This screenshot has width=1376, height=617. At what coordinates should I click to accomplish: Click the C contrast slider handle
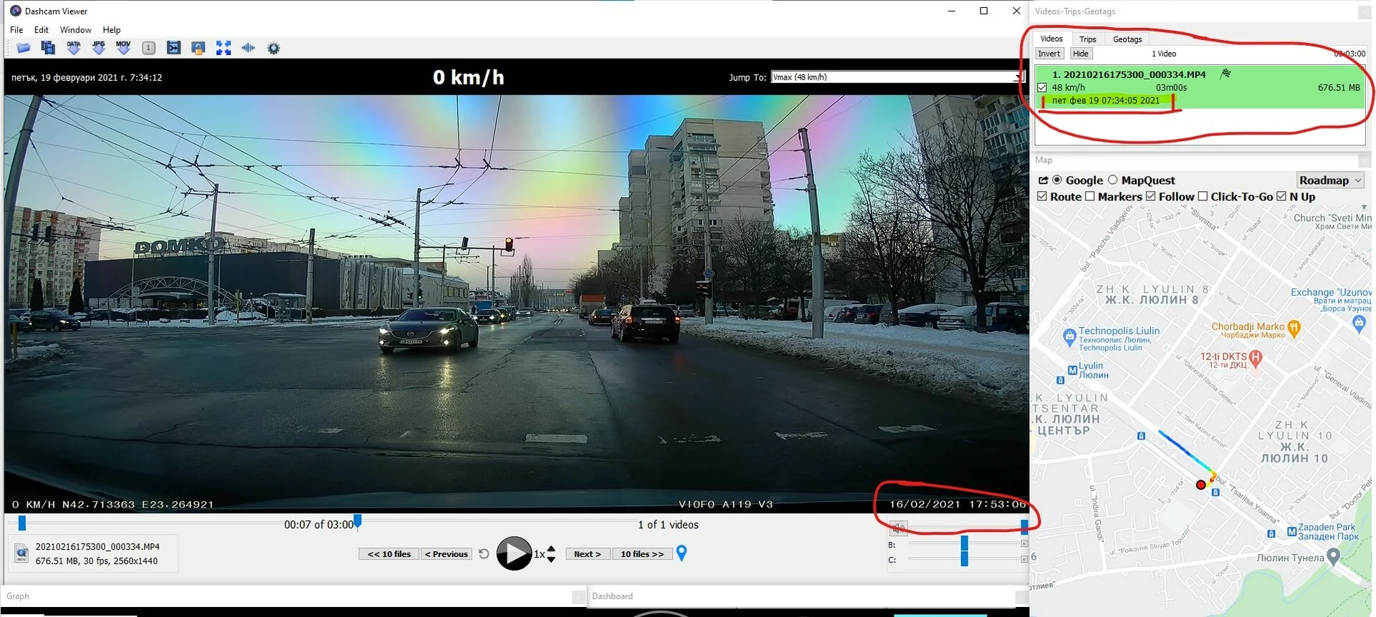tap(965, 559)
